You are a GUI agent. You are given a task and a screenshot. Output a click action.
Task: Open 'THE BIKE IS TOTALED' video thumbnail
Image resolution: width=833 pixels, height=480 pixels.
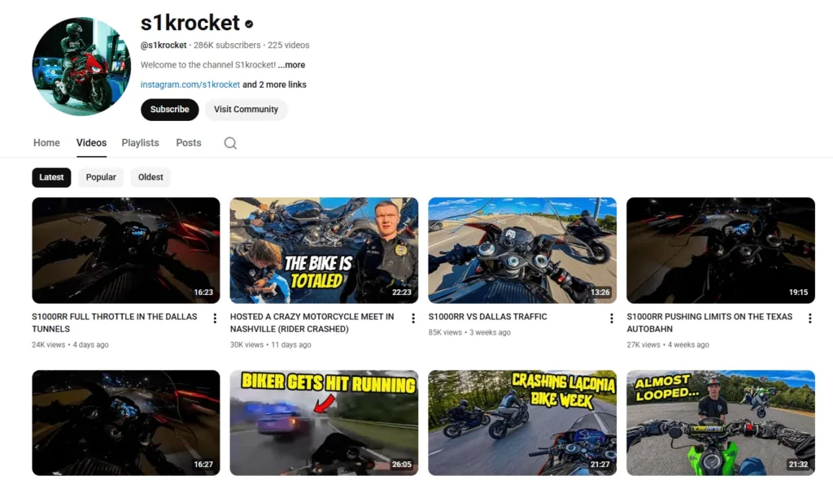324,250
